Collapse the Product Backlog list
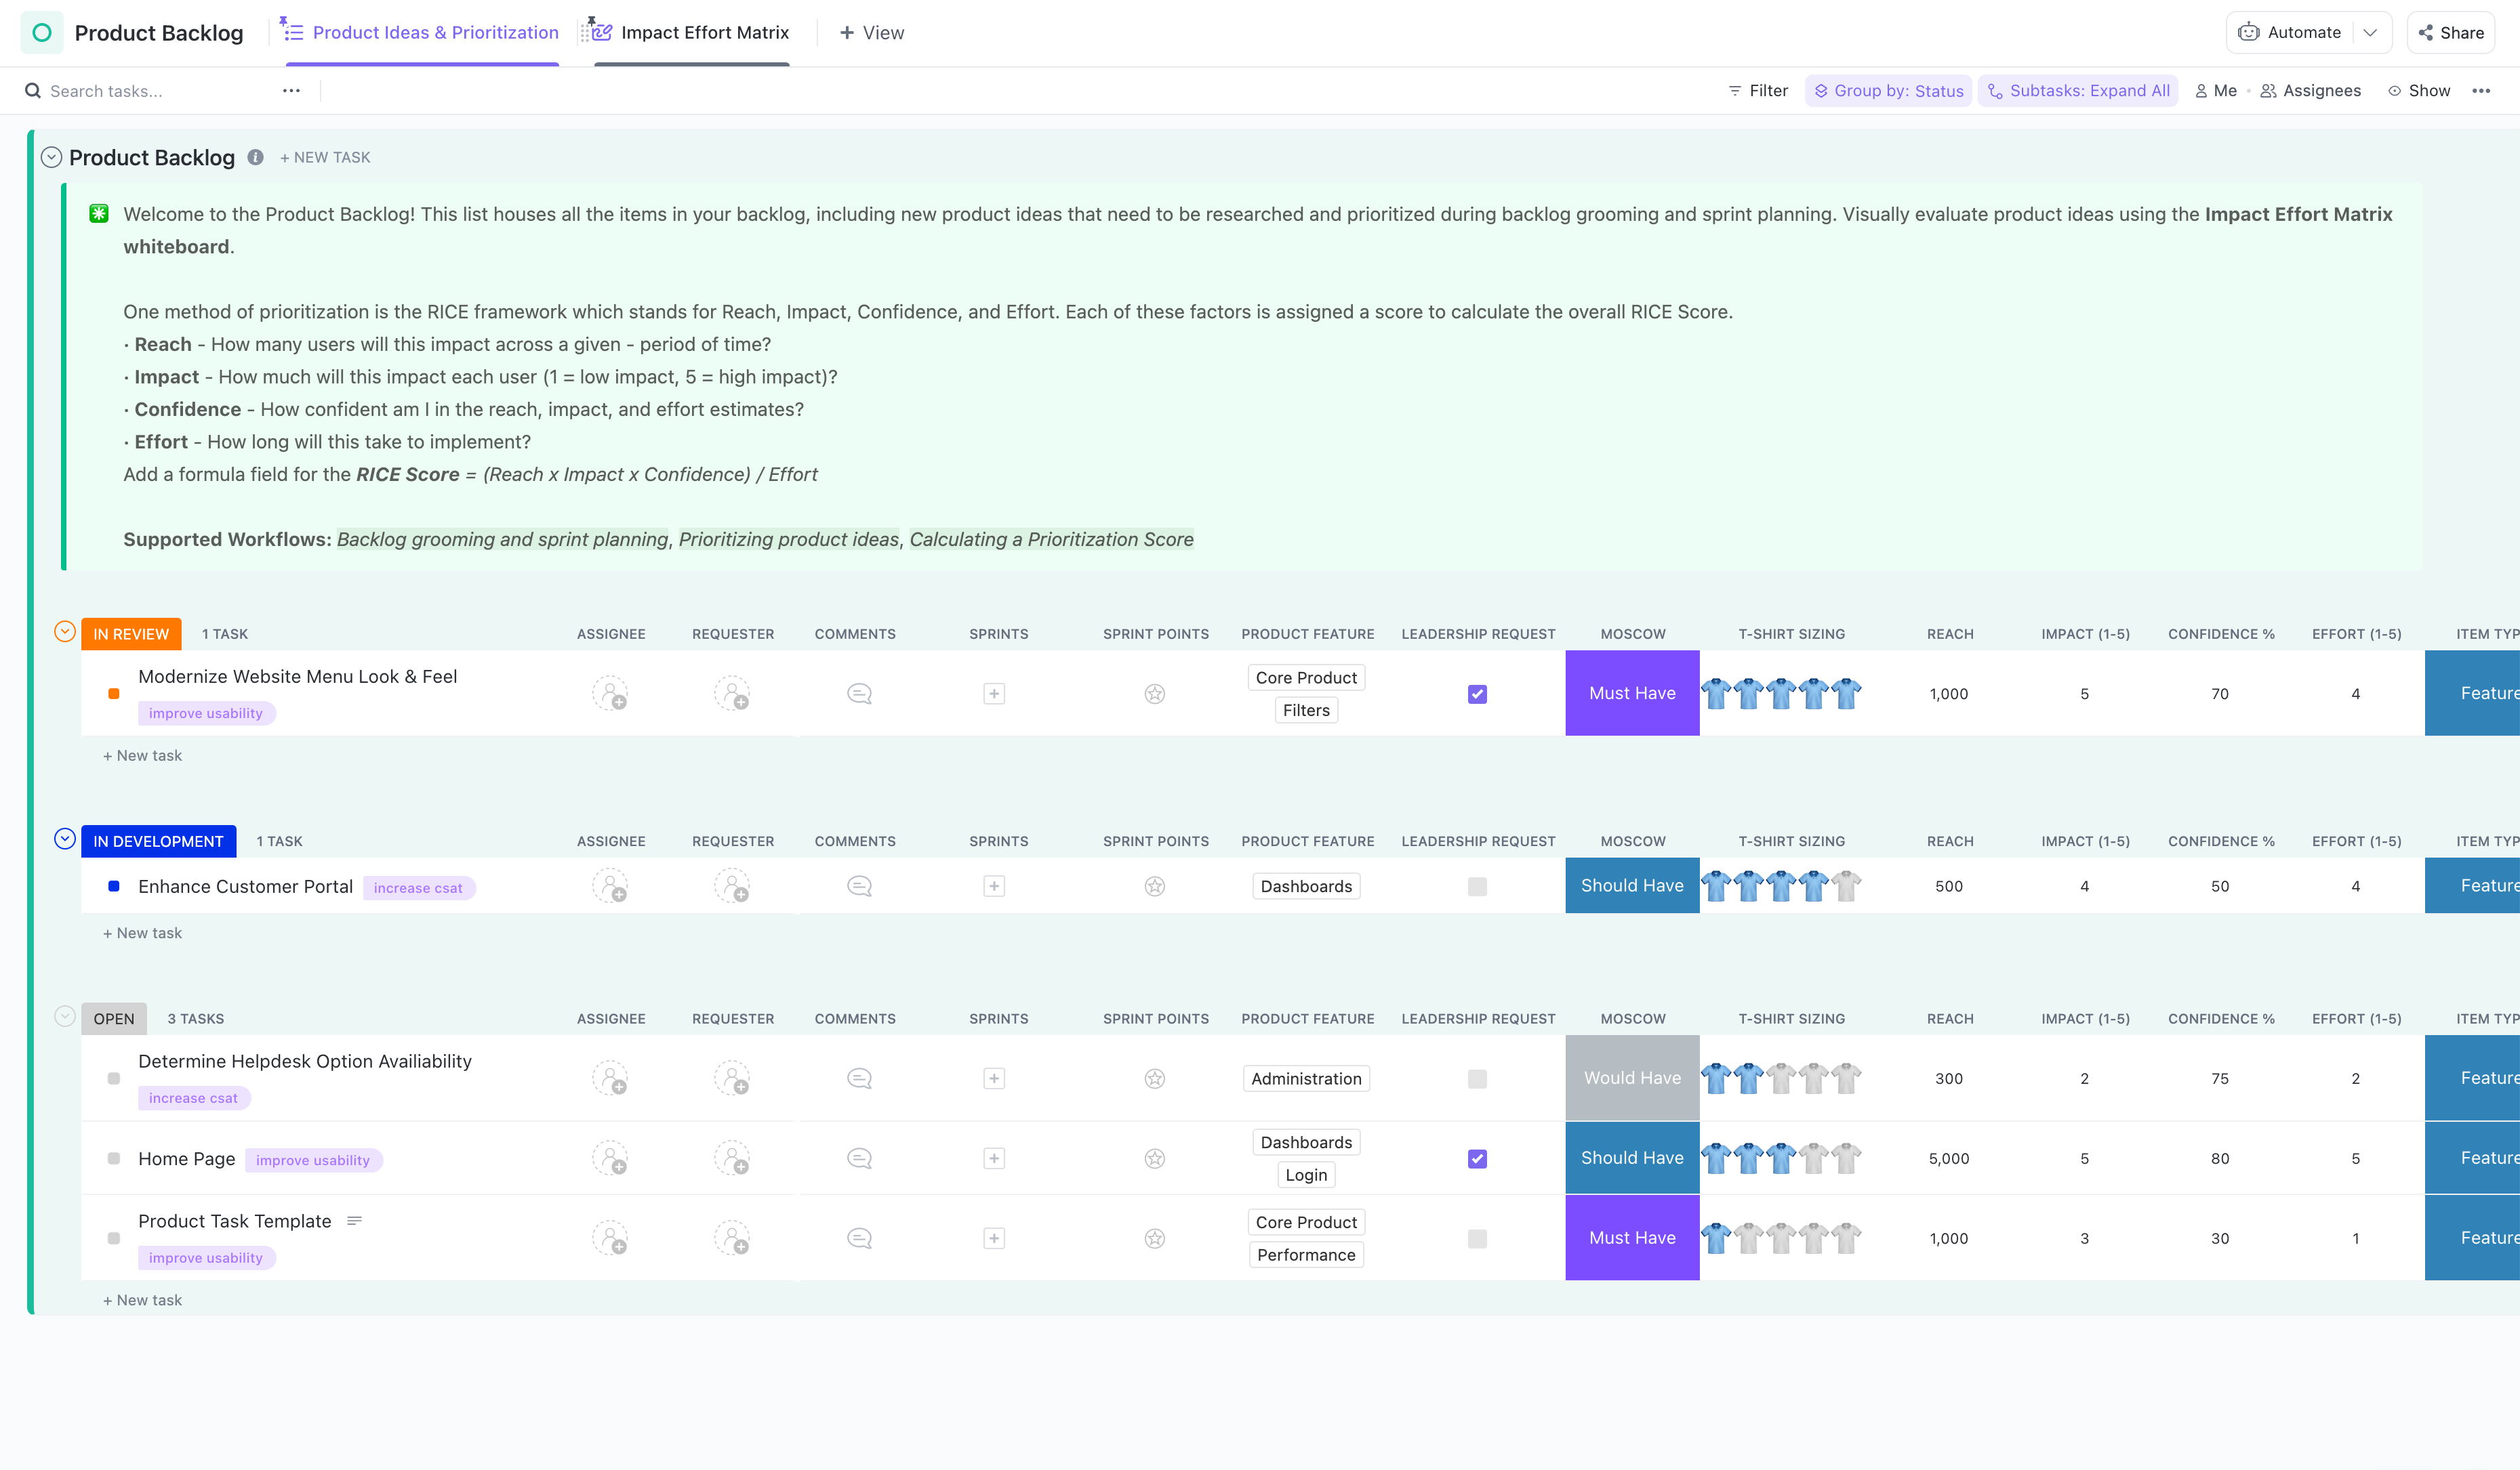 pyautogui.click(x=52, y=157)
